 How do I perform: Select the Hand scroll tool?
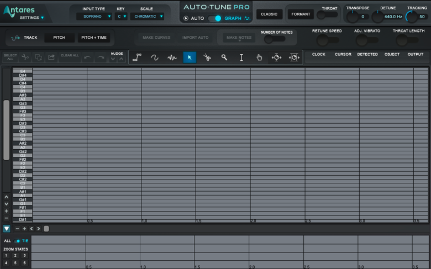259,57
